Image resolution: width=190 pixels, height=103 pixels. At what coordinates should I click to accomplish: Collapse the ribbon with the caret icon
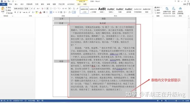(x=188, y=16)
